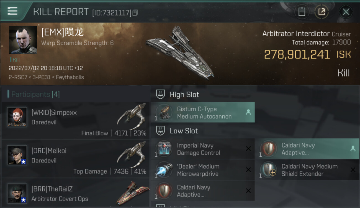
Task: View the victim pilot portrait
Action: pyautogui.click(x=23, y=40)
